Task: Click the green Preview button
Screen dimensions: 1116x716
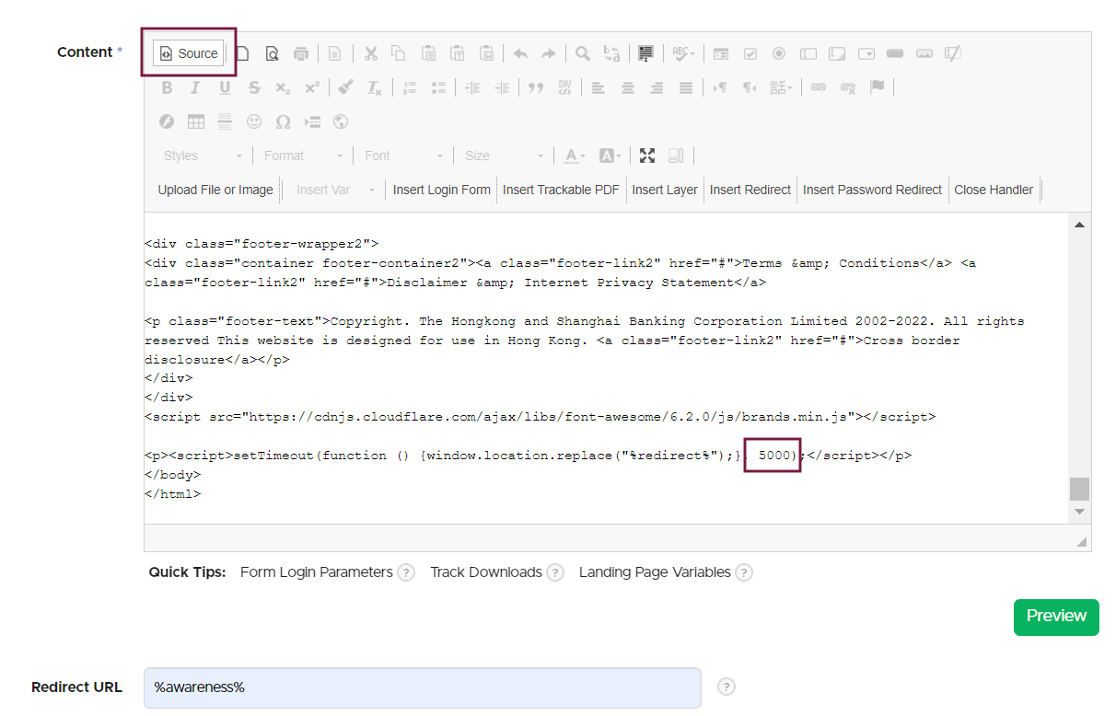Action: [1056, 617]
